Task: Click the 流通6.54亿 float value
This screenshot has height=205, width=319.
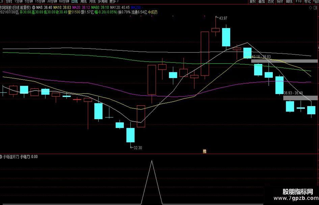Action: click(139, 12)
